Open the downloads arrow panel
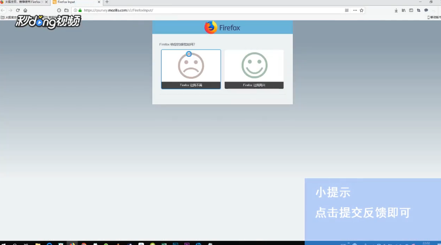This screenshot has width=441, height=245. 396,10
